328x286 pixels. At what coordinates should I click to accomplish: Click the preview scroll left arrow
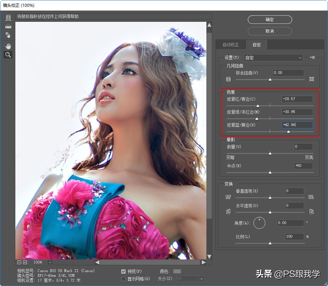point(97,262)
